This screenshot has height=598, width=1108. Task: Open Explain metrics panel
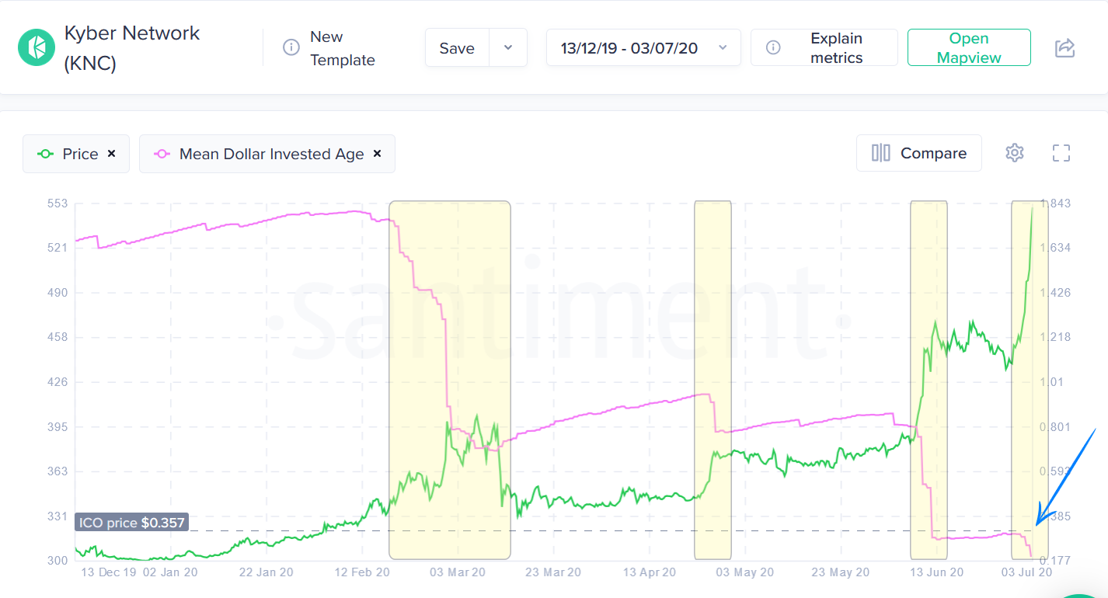(x=824, y=48)
